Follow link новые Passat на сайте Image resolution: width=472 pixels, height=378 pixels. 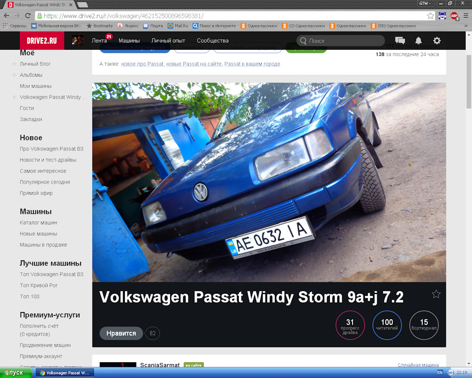pos(194,64)
